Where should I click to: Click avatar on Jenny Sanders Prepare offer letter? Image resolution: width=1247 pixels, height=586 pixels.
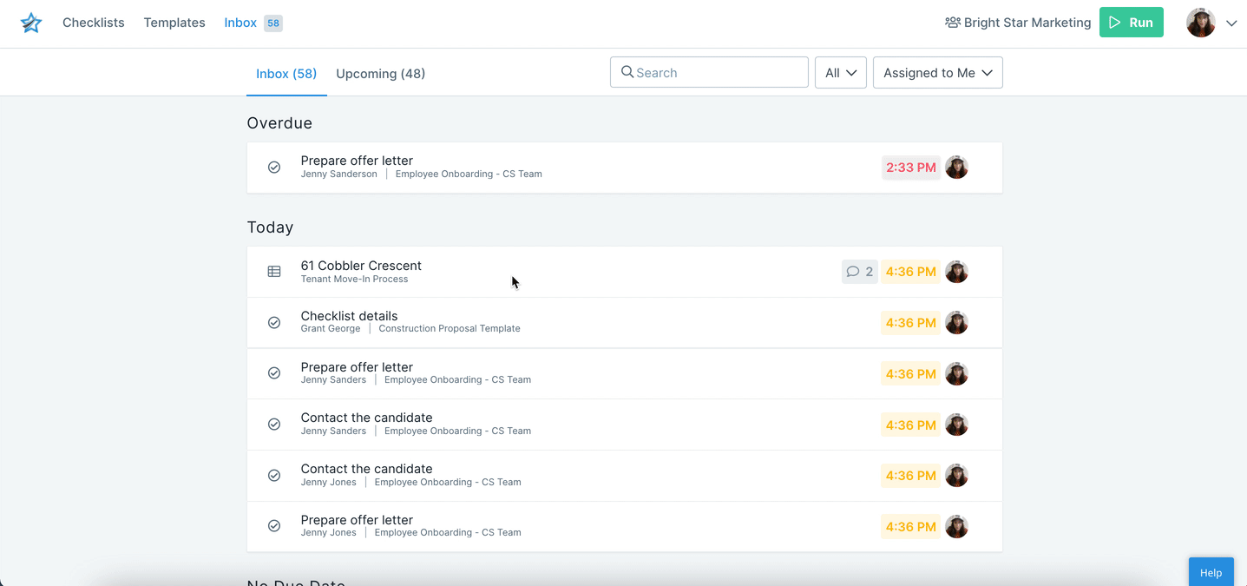click(x=956, y=374)
